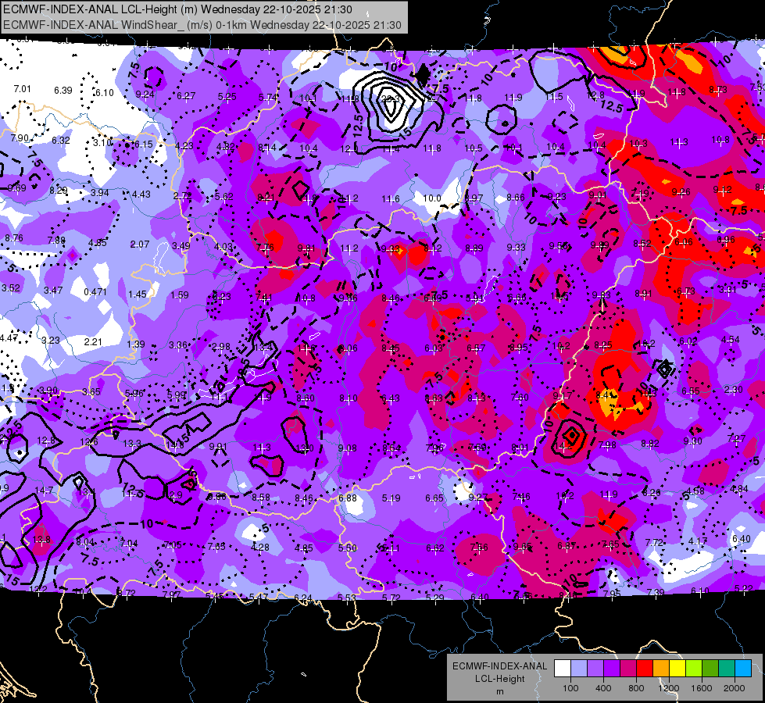This screenshot has width=765, height=703.
Task: Click the wind shear value 7.01
Action: (x=22, y=89)
